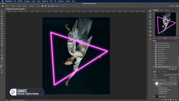
Task: Switch to the Canali tab
Action: click(x=159, y=72)
